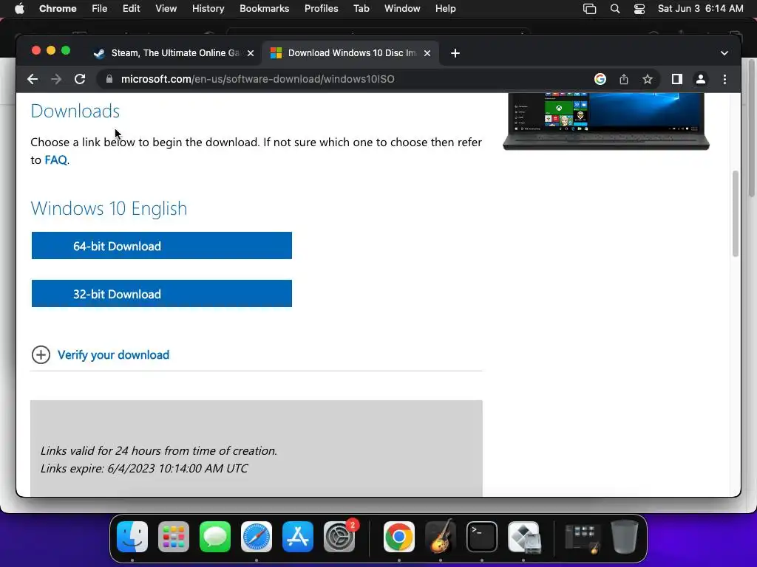Image resolution: width=757 pixels, height=567 pixels.
Task: Open the File menu
Action: click(x=100, y=9)
